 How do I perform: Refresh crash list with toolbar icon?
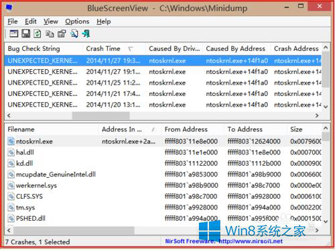click(x=38, y=34)
